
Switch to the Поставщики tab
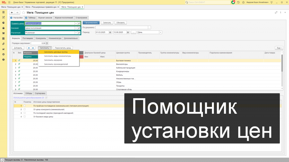pyautogui.click(x=28, y=38)
